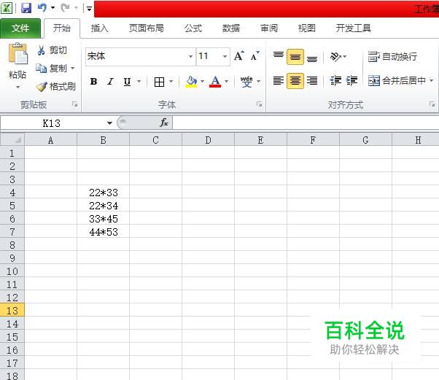Image resolution: width=439 pixels, height=380 pixels.
Task: Click the 粘贴 paste clipboard icon
Action: click(18, 54)
